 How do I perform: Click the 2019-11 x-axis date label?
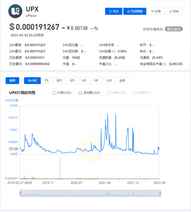tap(48, 183)
